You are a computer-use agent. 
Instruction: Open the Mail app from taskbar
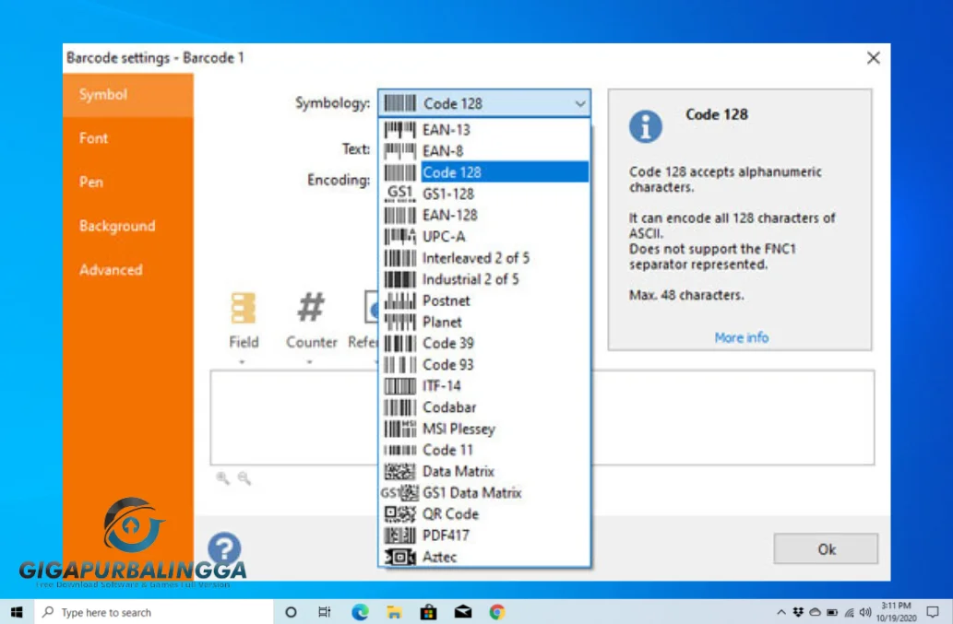click(462, 612)
